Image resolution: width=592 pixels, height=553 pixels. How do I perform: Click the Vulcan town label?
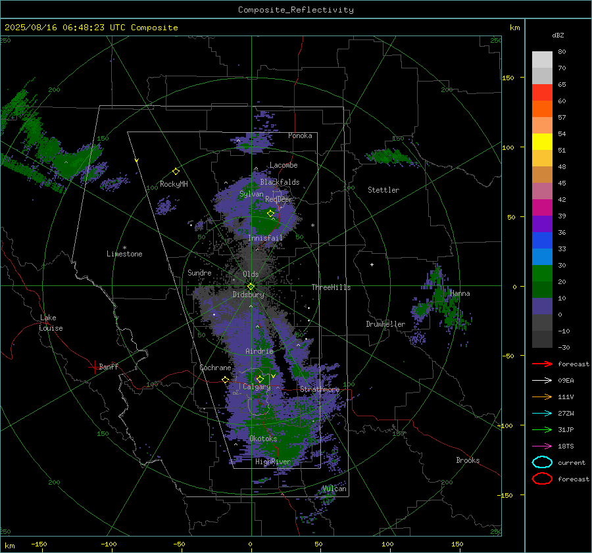point(335,489)
